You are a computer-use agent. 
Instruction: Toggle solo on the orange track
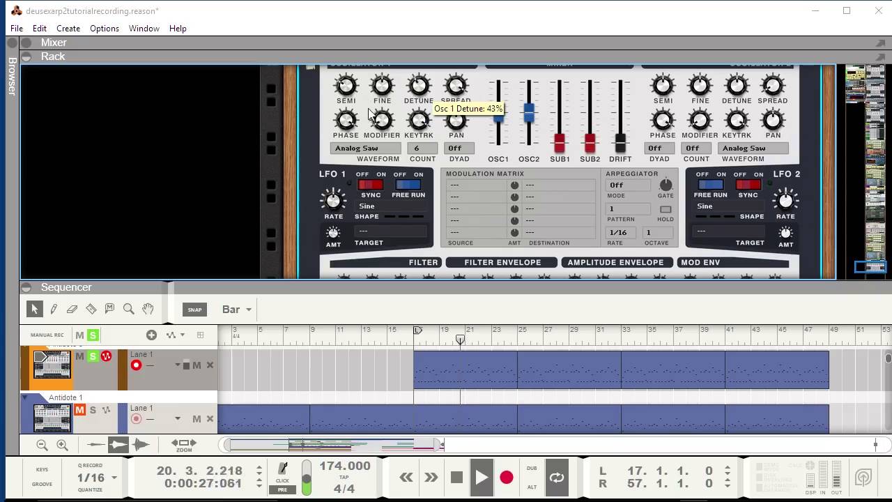point(93,356)
